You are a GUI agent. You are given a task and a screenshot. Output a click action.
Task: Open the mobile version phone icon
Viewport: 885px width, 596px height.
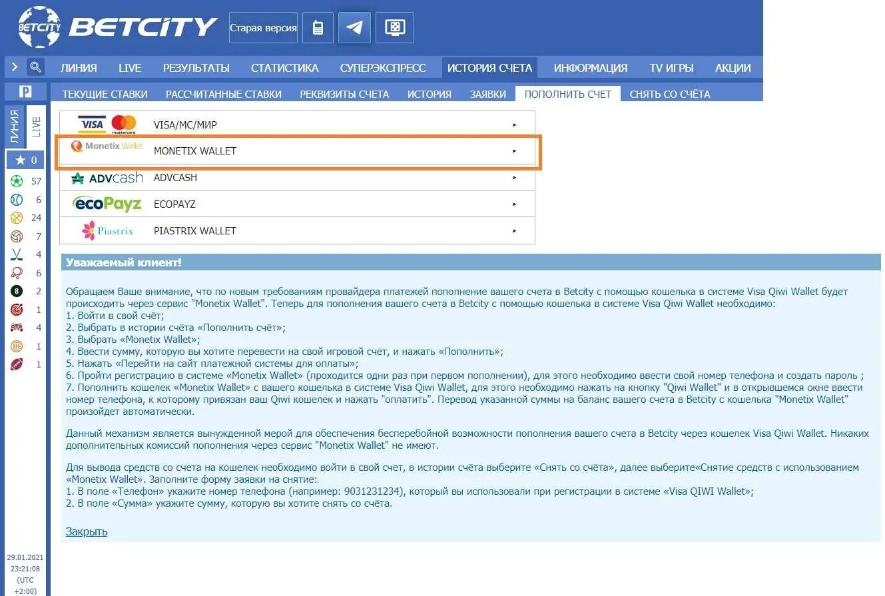[x=318, y=28]
